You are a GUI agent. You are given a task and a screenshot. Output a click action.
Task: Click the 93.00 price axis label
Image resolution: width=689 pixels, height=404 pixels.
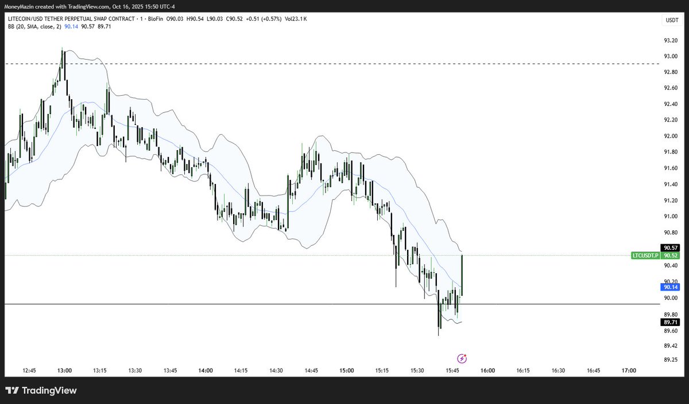click(671, 56)
